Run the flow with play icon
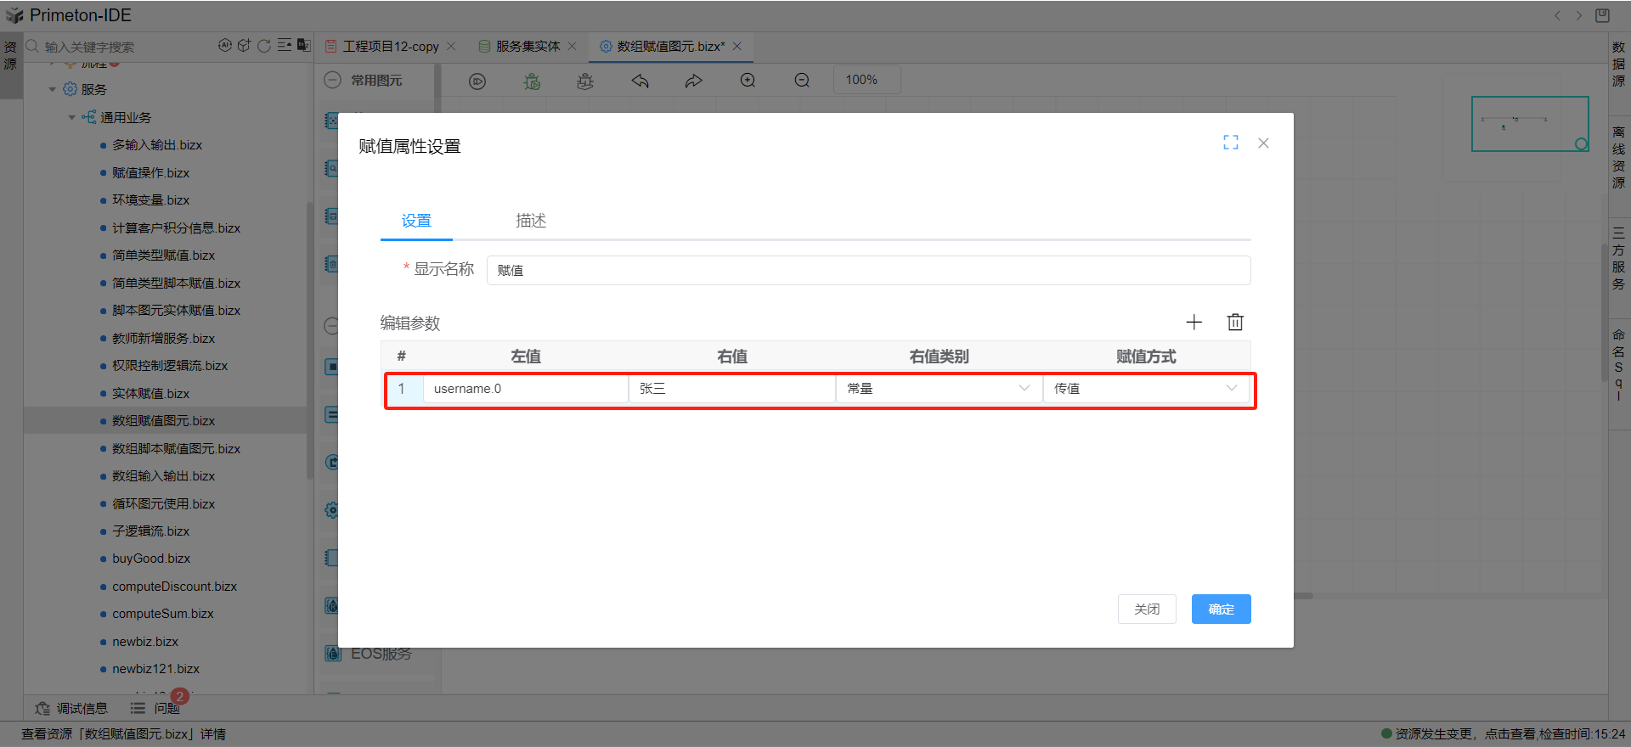The width and height of the screenshot is (1631, 747). tap(477, 81)
